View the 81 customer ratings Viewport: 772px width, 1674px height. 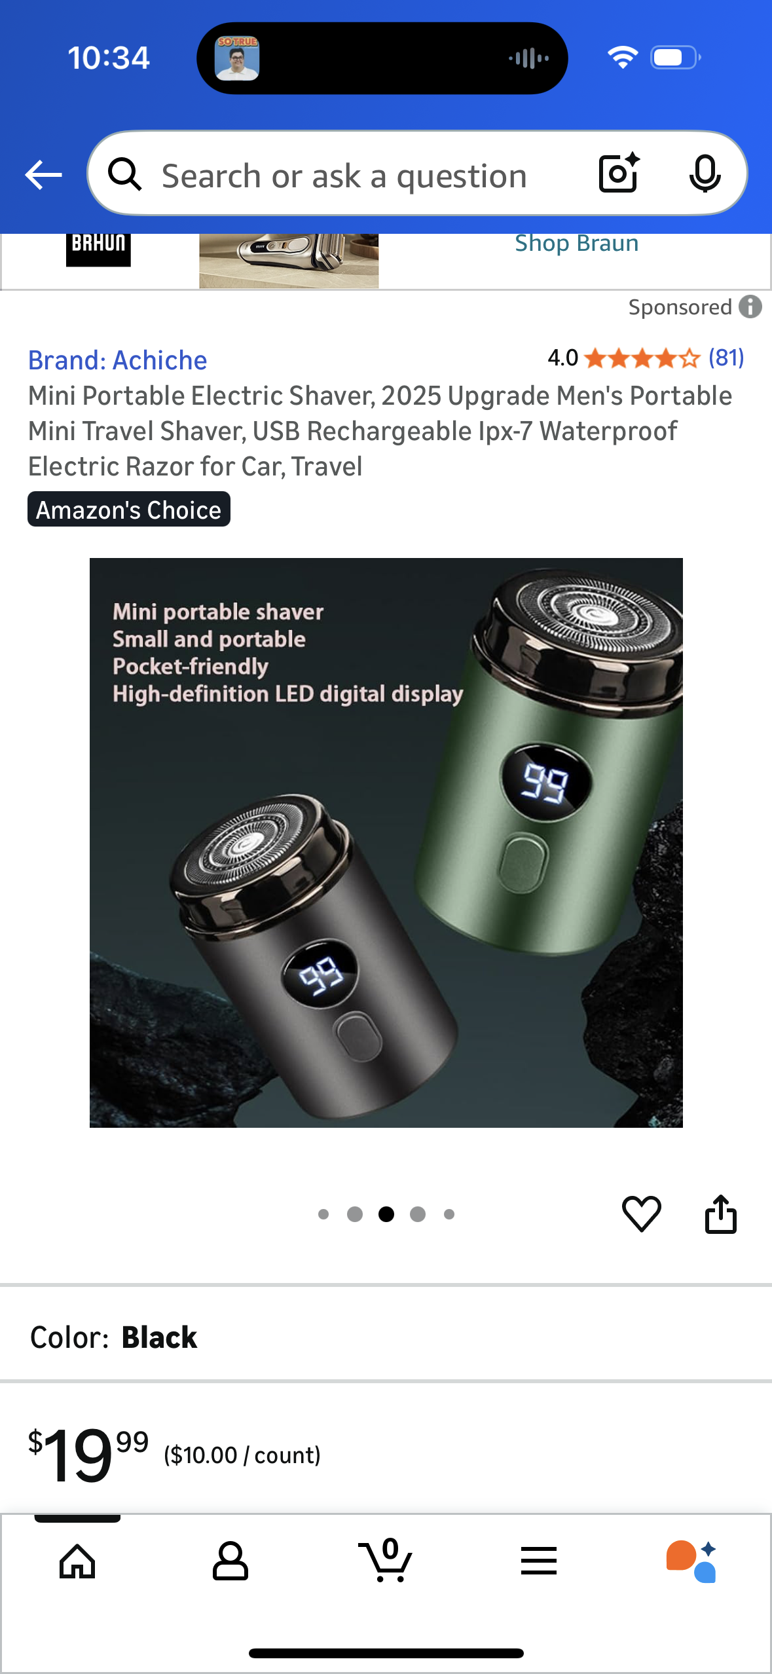[x=726, y=358]
